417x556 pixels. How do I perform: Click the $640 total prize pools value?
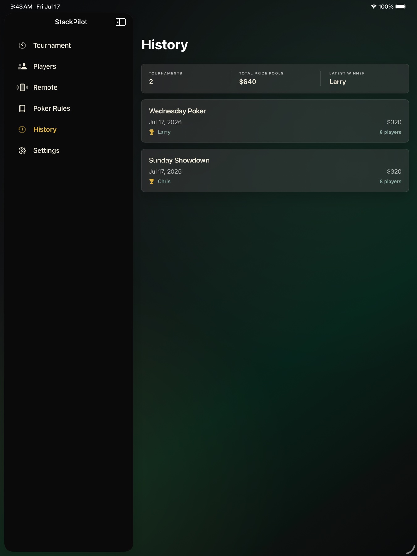tap(247, 82)
